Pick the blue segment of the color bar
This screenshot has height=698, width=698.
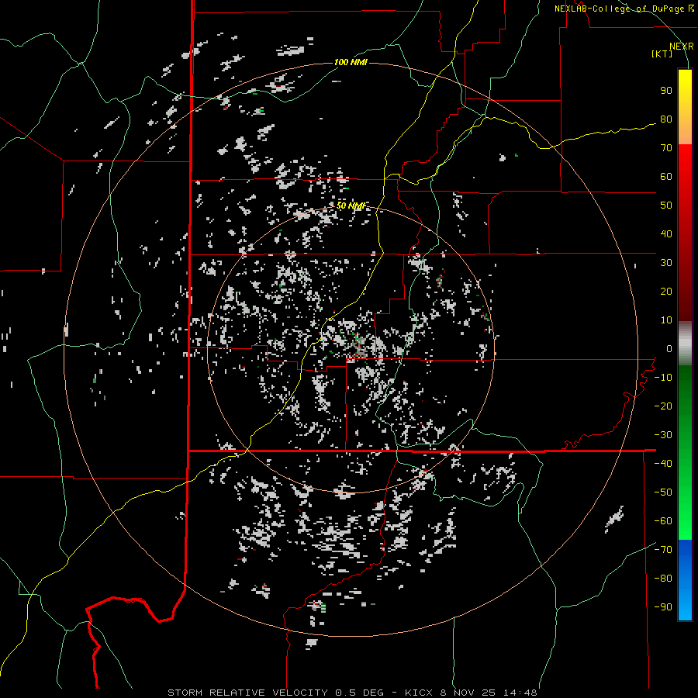[x=685, y=579]
